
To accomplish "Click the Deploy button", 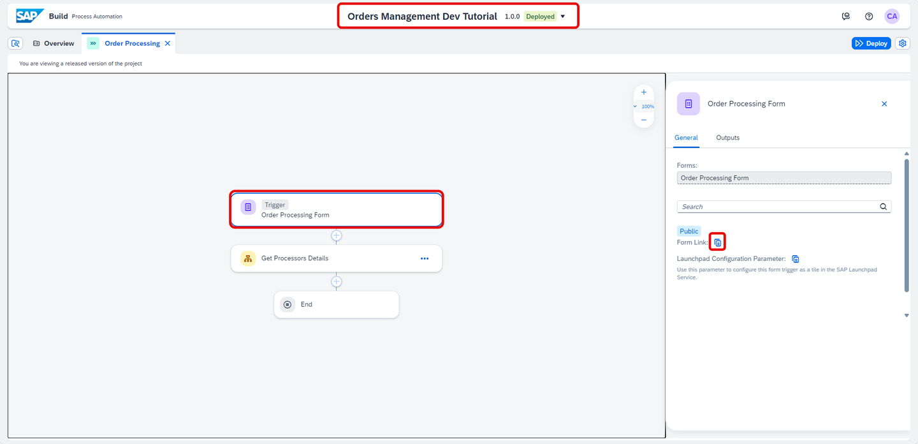I will (x=871, y=43).
